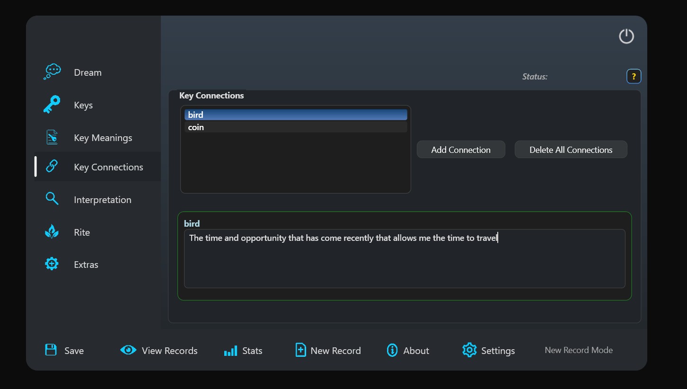
Task: Click the blue key icon for Keys
Action: (x=52, y=105)
